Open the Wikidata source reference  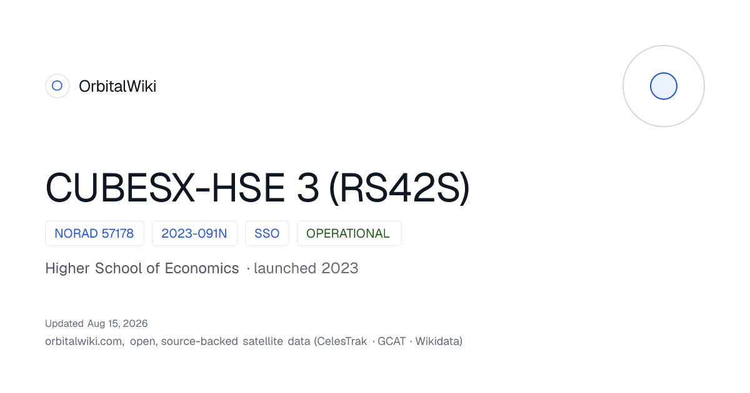click(437, 341)
